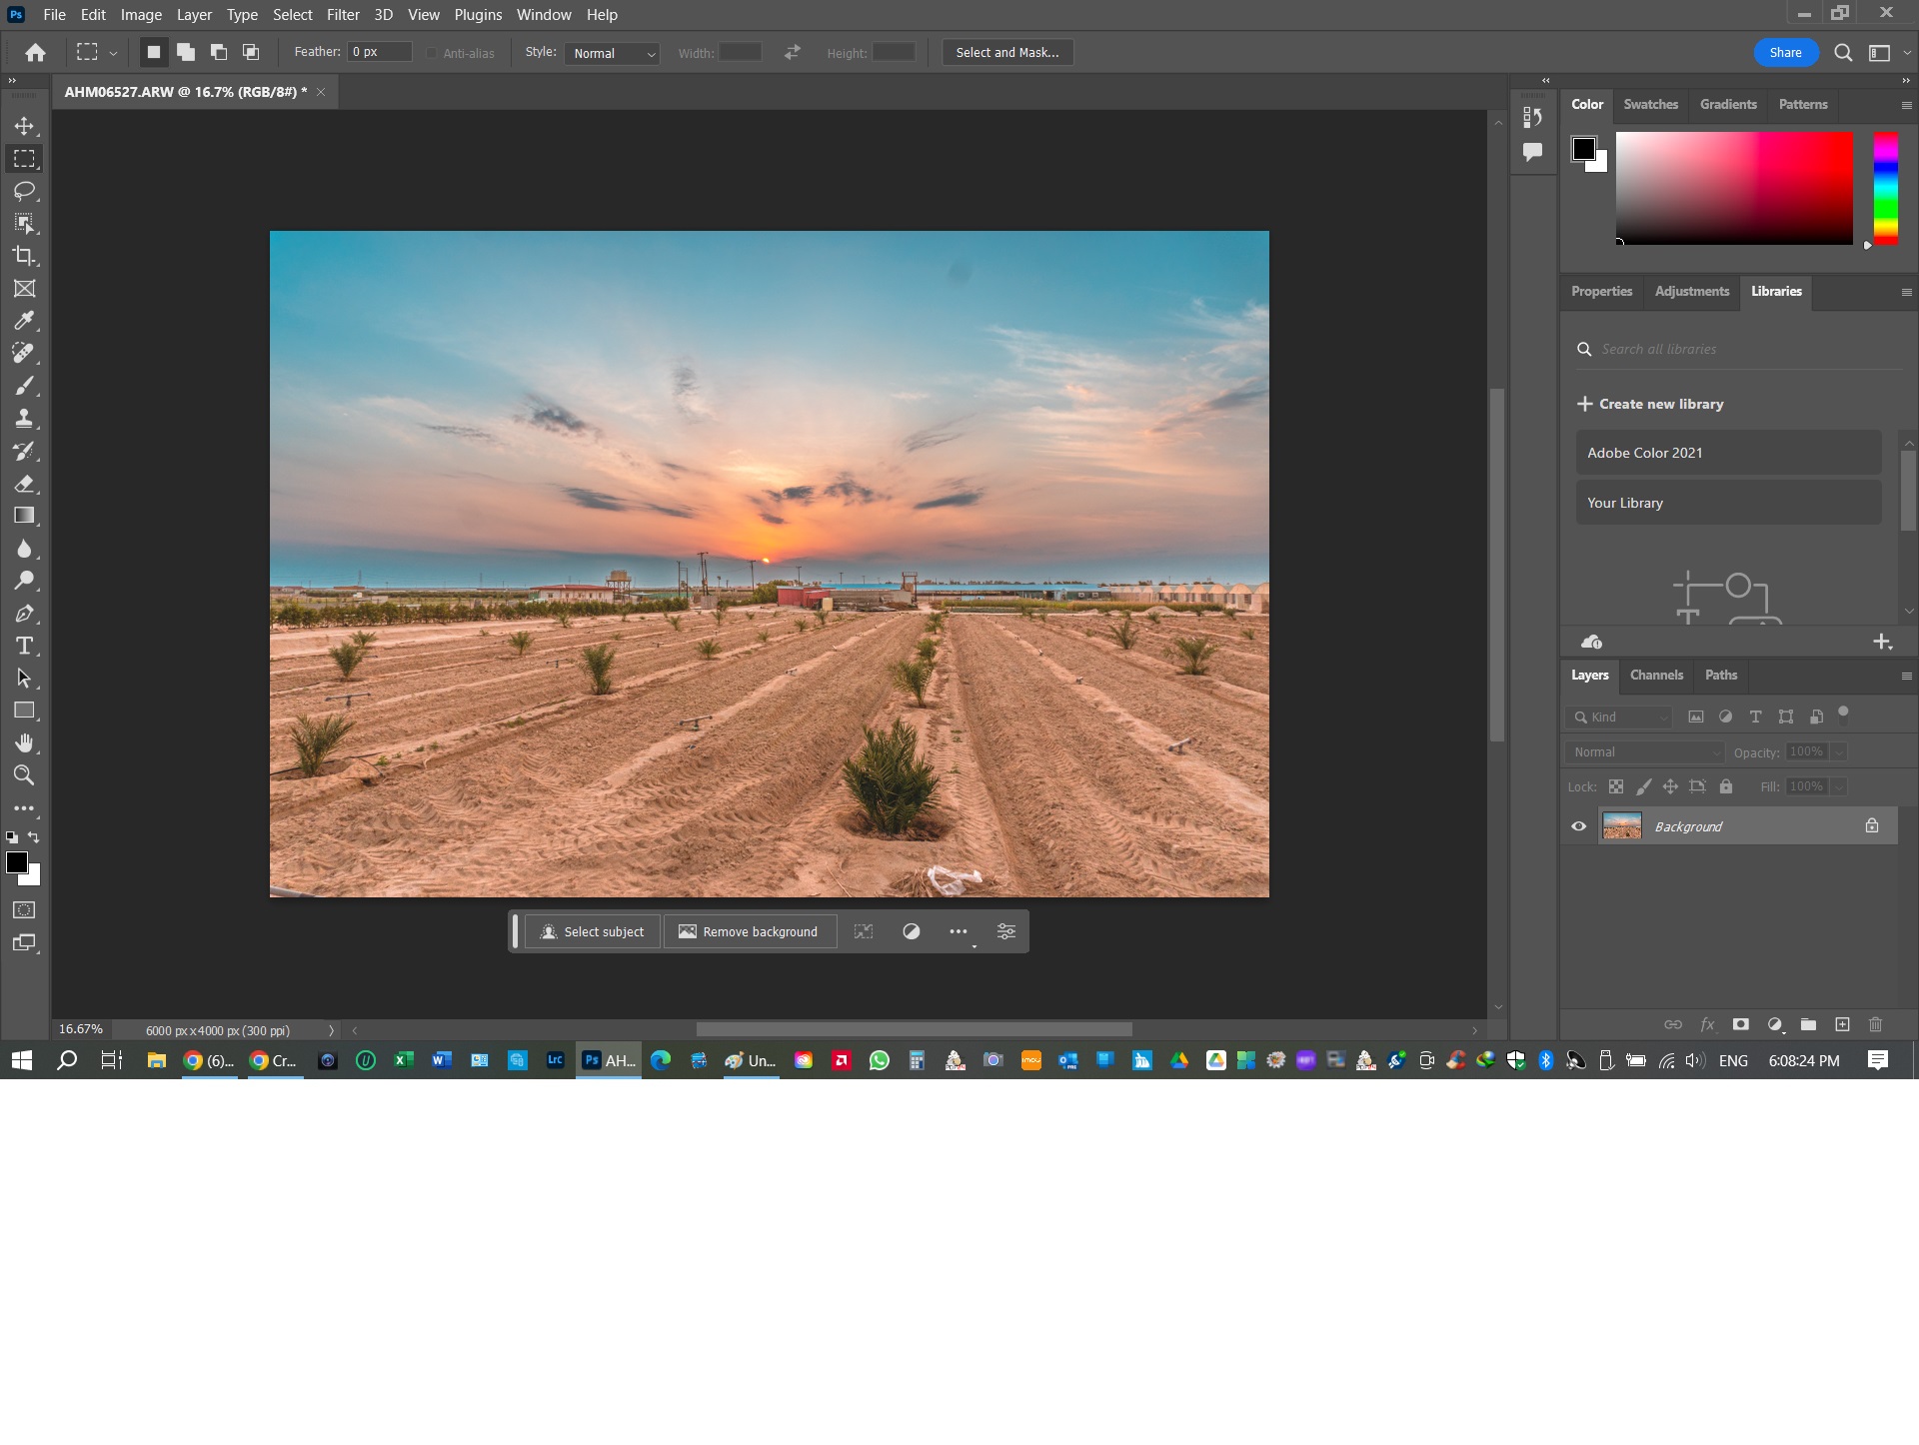Switch to the Channels tab
The width and height of the screenshot is (1919, 1445).
coord(1655,676)
